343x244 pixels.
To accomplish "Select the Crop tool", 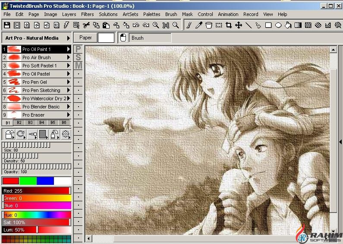I will (x=229, y=25).
